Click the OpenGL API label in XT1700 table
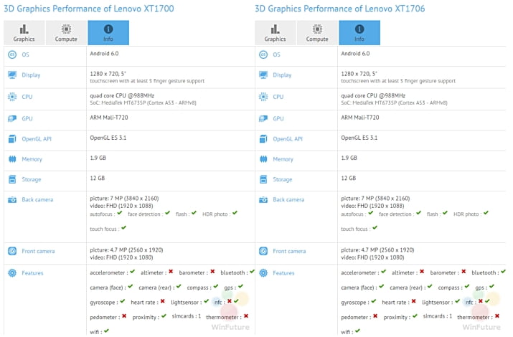This screenshot has width=513, height=337. [37, 139]
